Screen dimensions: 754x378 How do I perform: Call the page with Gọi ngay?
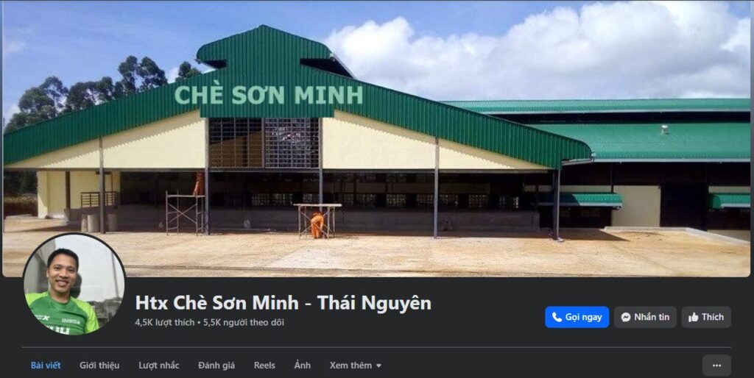pyautogui.click(x=577, y=317)
